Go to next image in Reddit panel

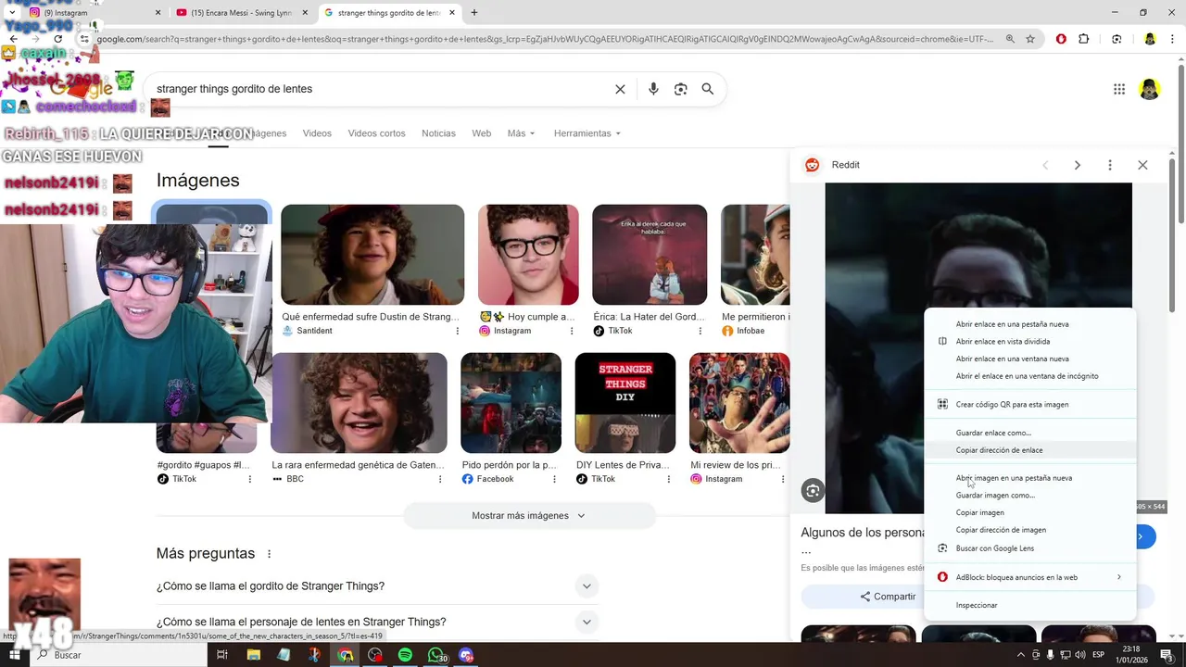(1077, 165)
